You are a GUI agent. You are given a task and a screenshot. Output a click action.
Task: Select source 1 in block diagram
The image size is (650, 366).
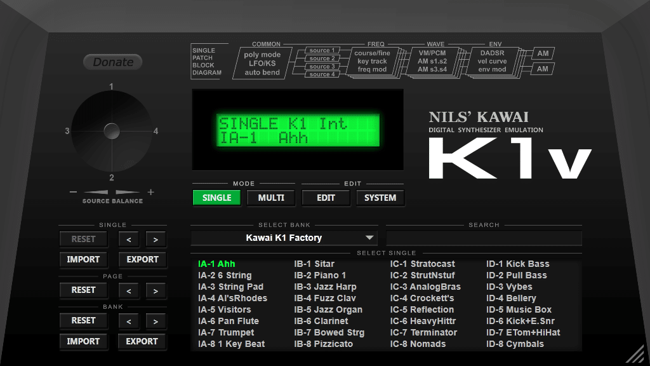[x=322, y=50]
